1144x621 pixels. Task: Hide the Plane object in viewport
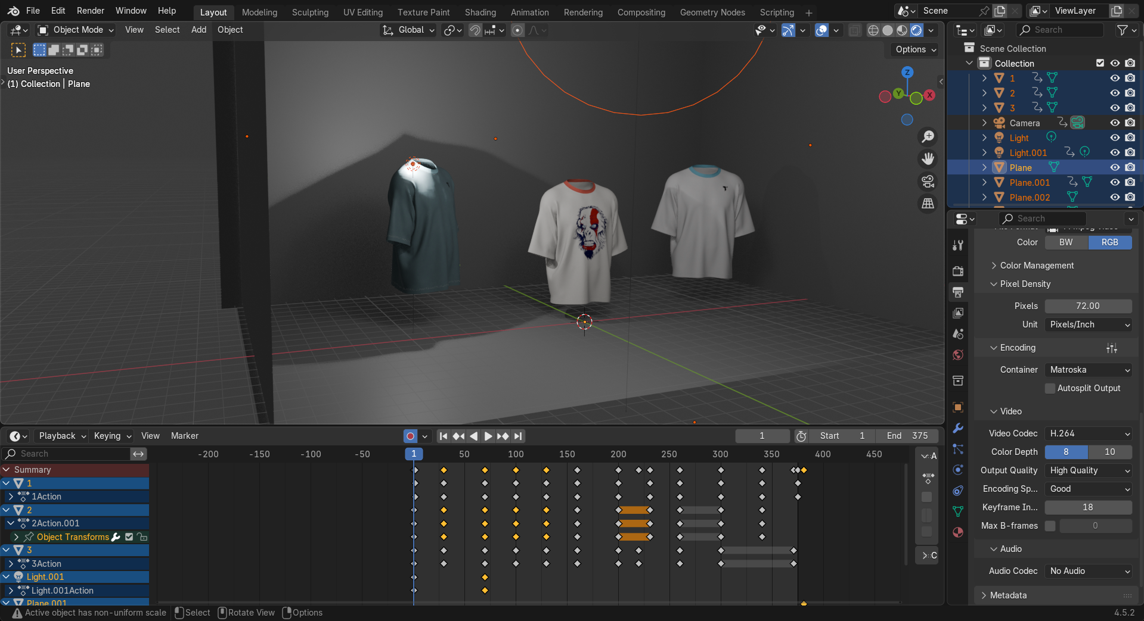(x=1115, y=167)
